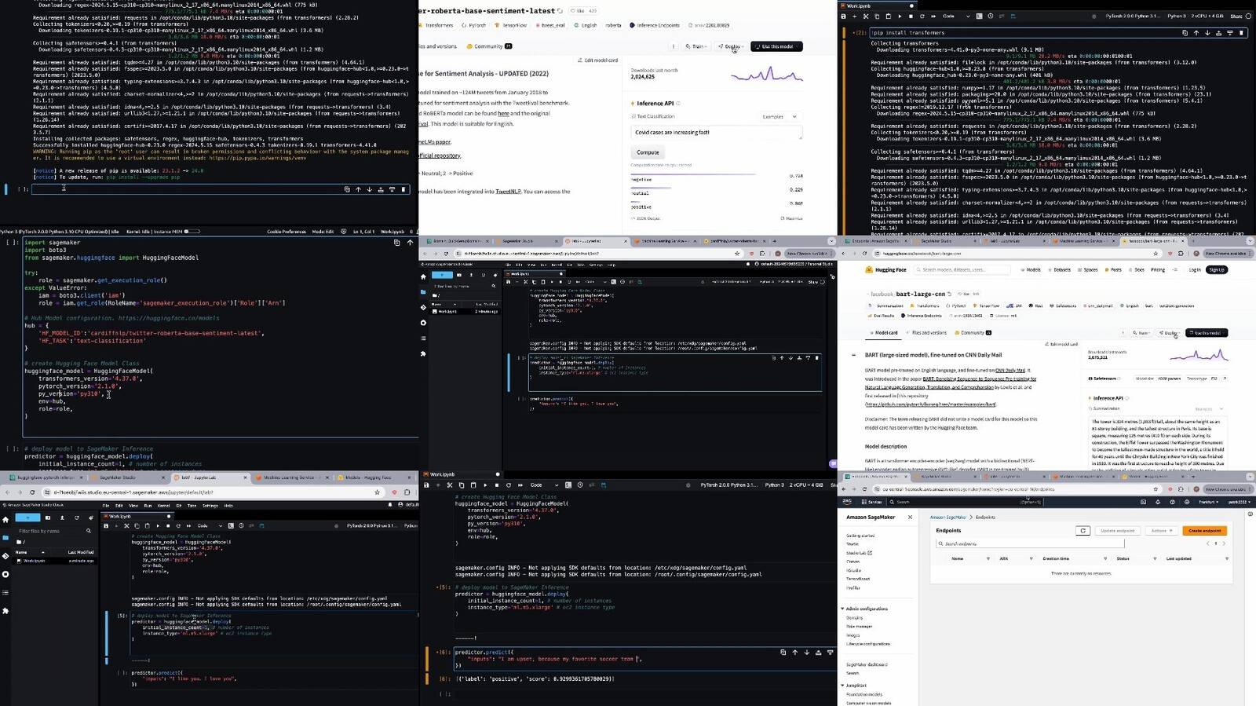Run cell in notebook with soccer team predict cell
Screen dimensions: 1256x706
pos(484,485)
